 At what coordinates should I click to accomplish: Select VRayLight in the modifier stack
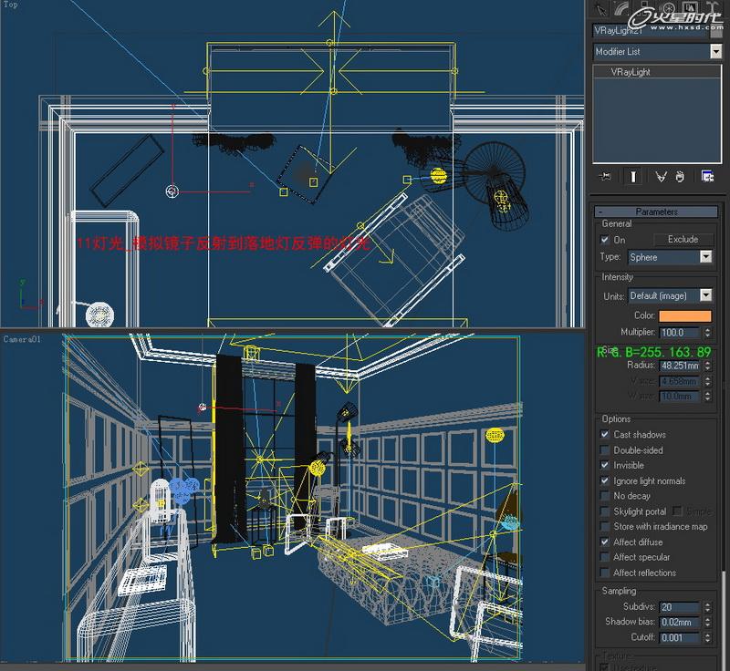[631, 72]
